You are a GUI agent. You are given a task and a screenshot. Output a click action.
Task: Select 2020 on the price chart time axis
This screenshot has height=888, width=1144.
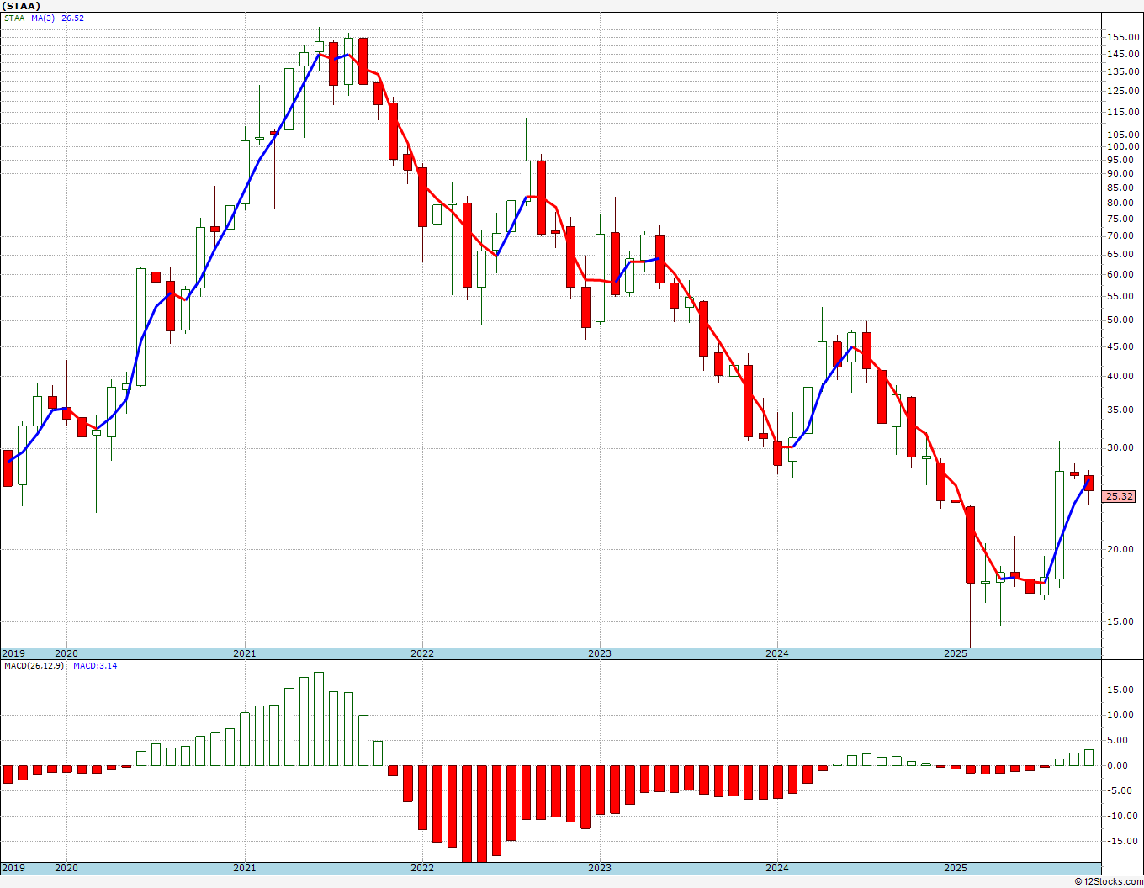point(66,653)
